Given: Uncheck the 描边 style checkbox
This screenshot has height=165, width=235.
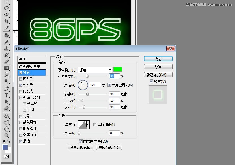Looking at the screenshot, I should (x=21, y=141).
